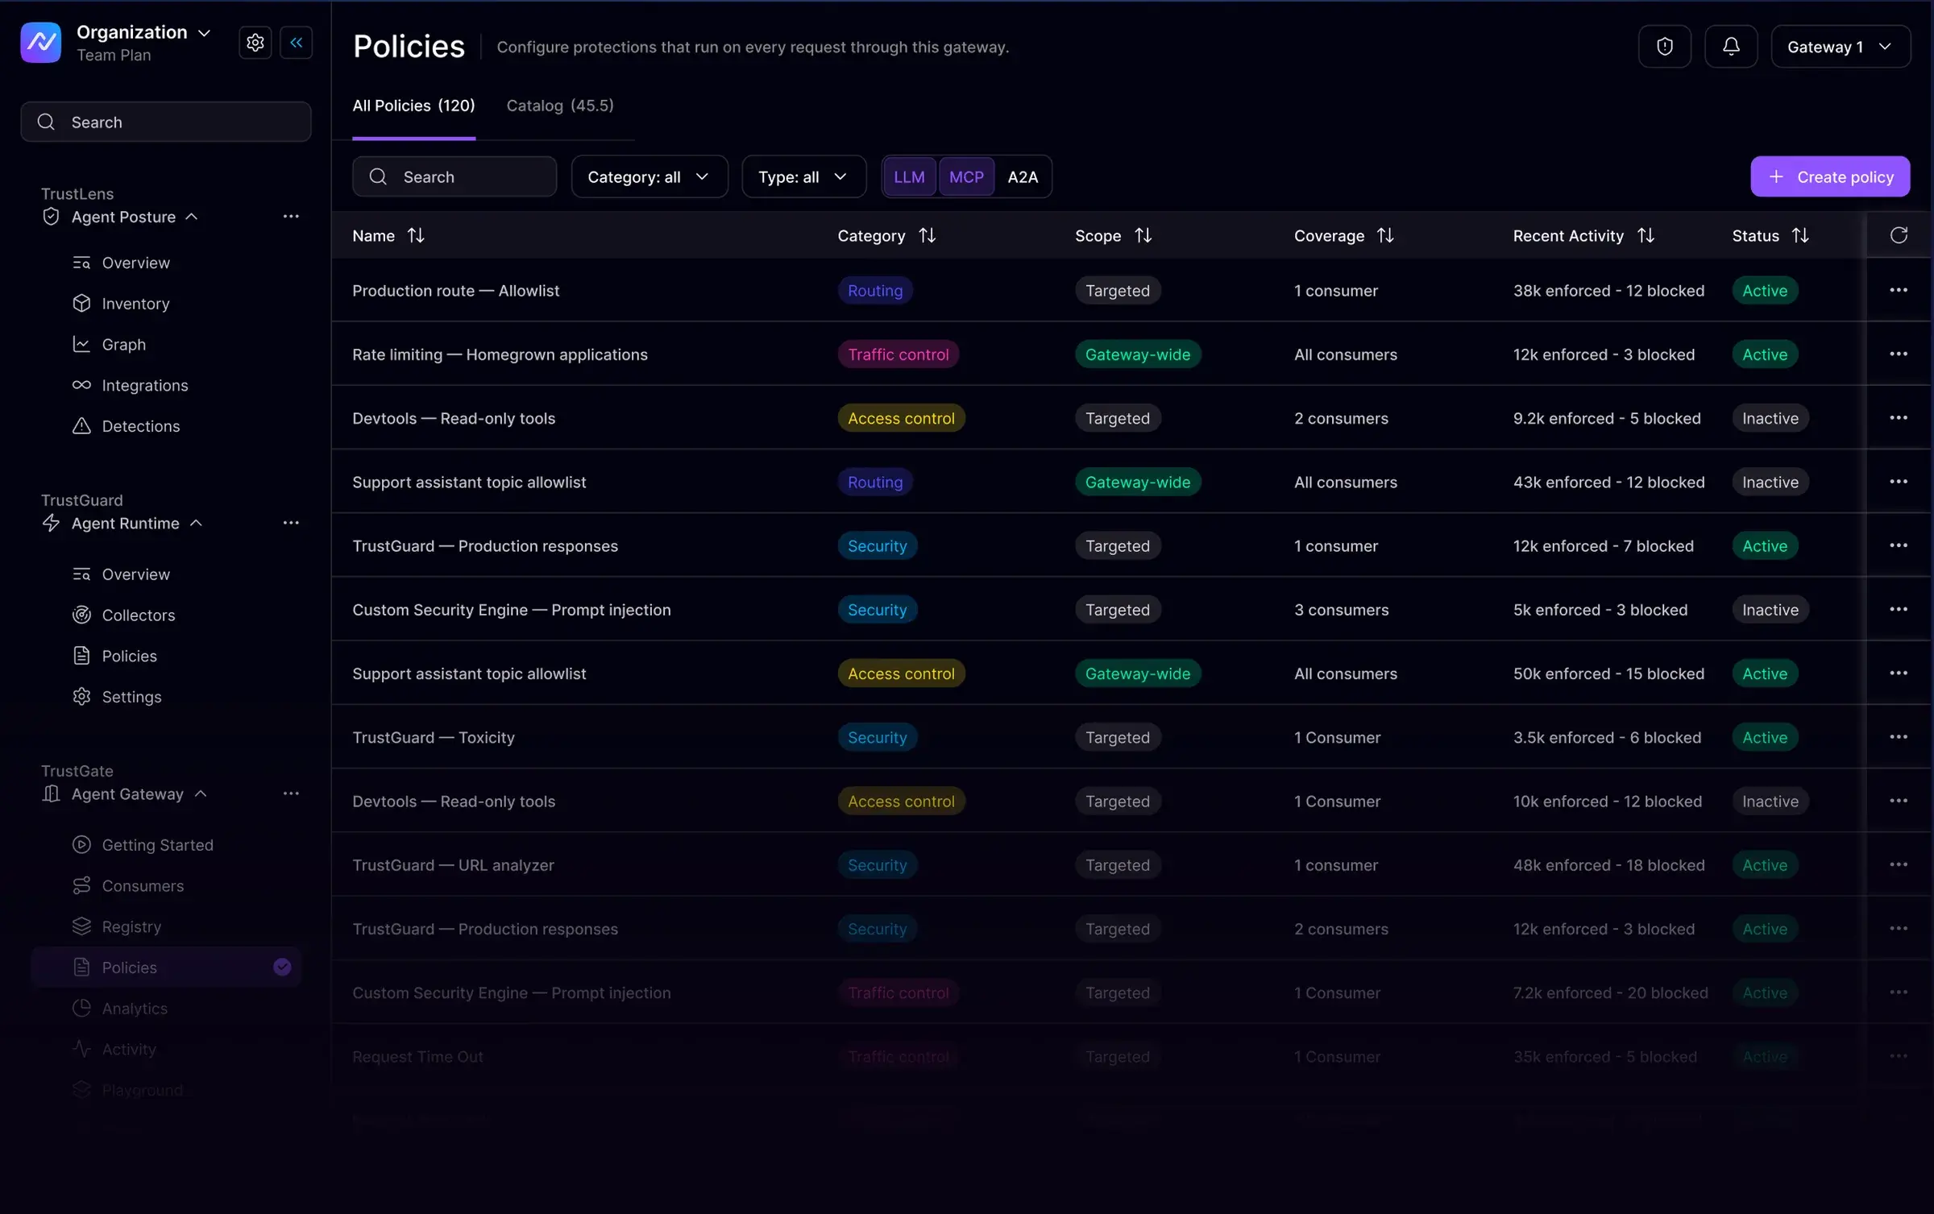The image size is (1934, 1214).
Task: Toggle the A2A protocol filter
Action: click(x=1023, y=176)
